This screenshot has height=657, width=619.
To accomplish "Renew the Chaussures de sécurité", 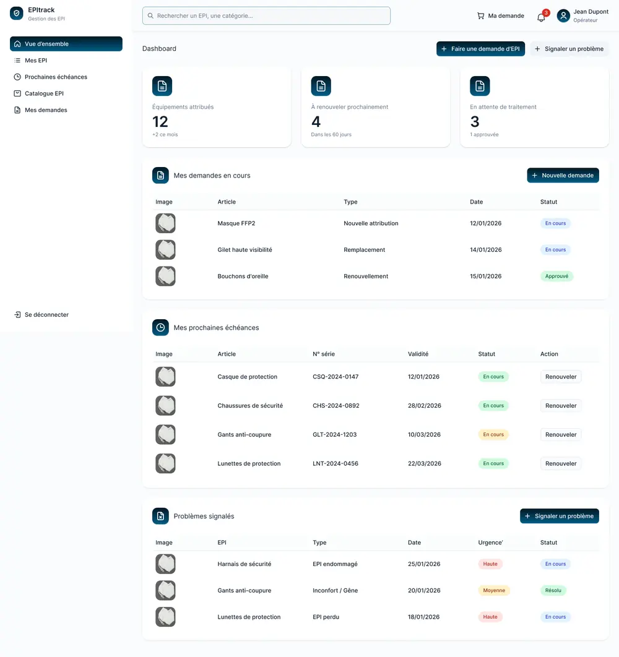I will pos(561,406).
